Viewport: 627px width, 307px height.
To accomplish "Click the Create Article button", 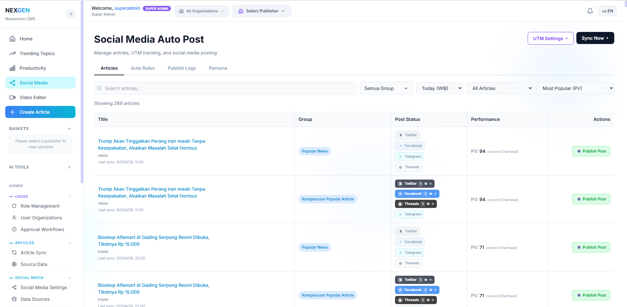I will pyautogui.click(x=40, y=112).
